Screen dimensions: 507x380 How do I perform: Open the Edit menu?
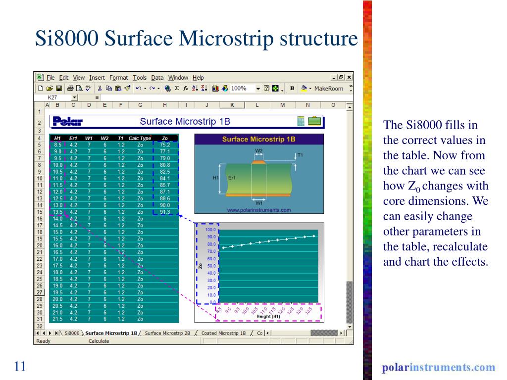coord(64,78)
